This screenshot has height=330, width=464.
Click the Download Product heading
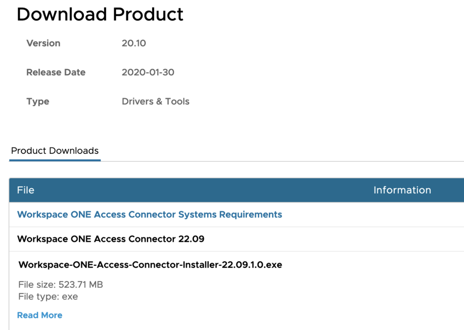click(x=100, y=14)
